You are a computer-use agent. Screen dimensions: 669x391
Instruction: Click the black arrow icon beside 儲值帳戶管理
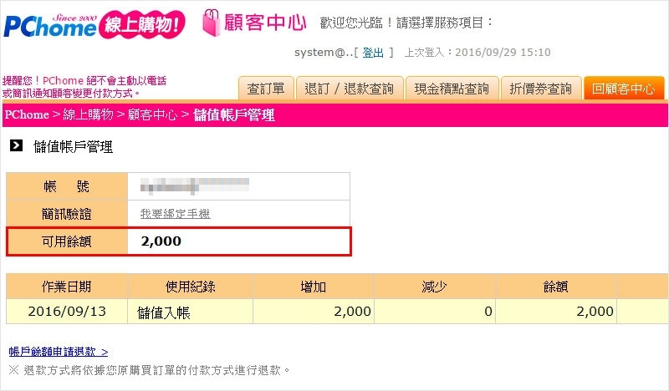coord(16,146)
